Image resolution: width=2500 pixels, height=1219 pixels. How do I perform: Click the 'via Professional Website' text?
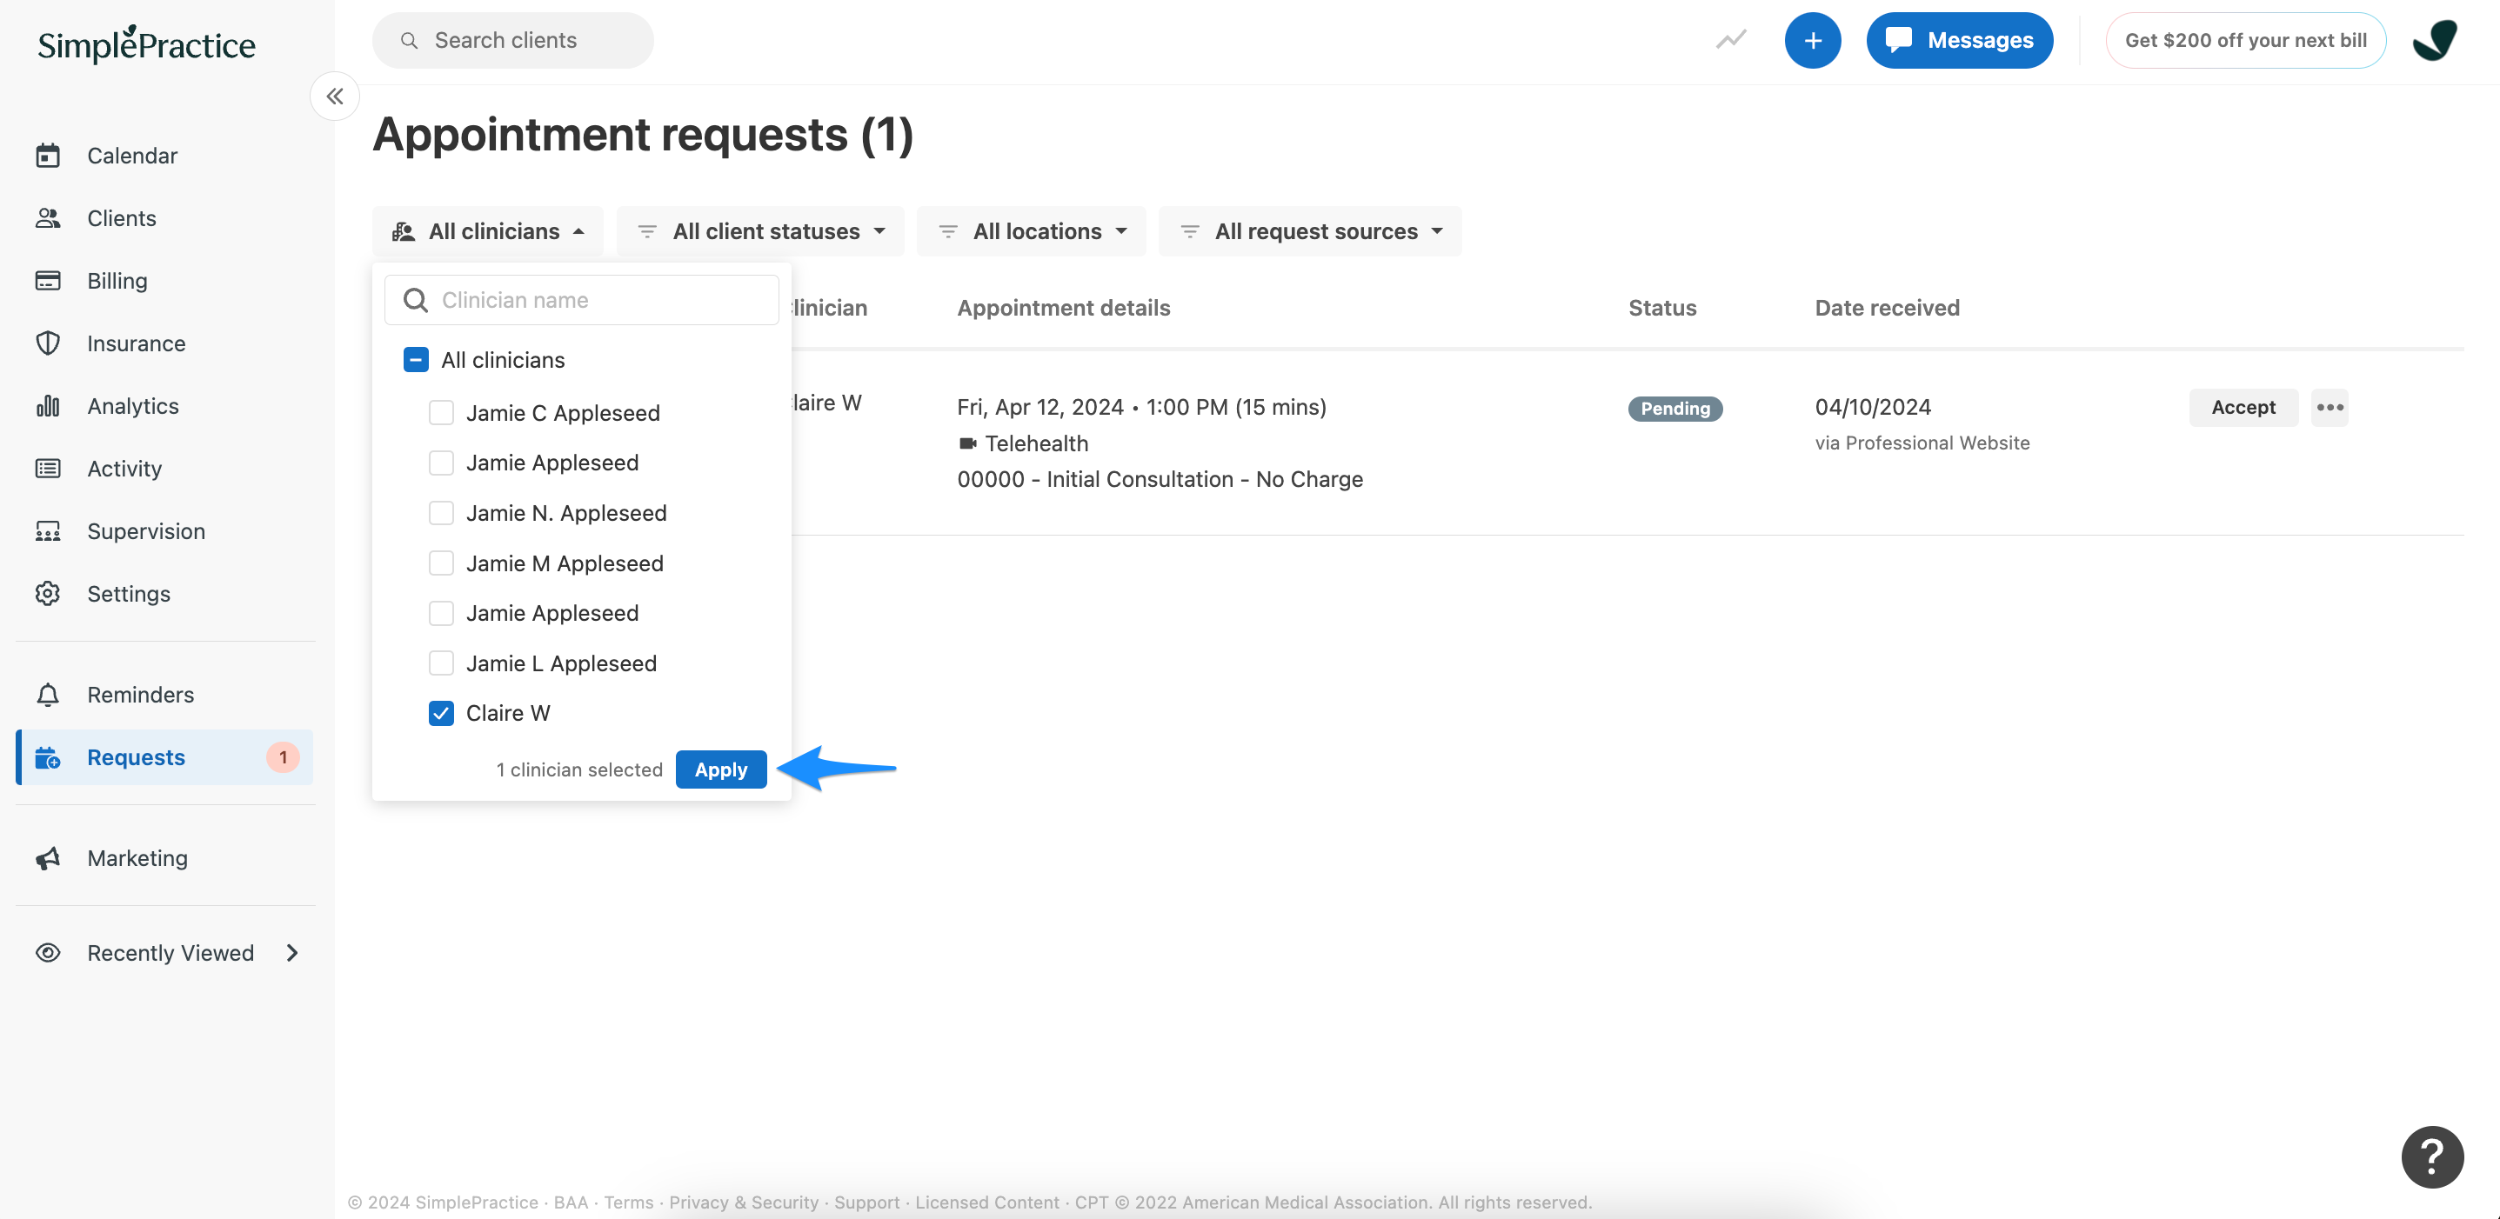(1922, 443)
